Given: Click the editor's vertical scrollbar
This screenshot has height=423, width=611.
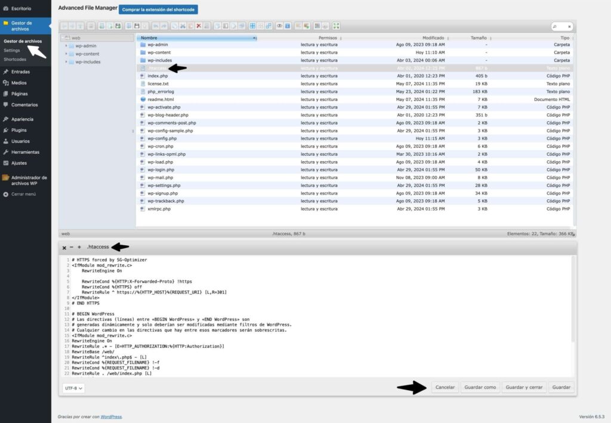Looking at the screenshot, I should coord(573,300).
